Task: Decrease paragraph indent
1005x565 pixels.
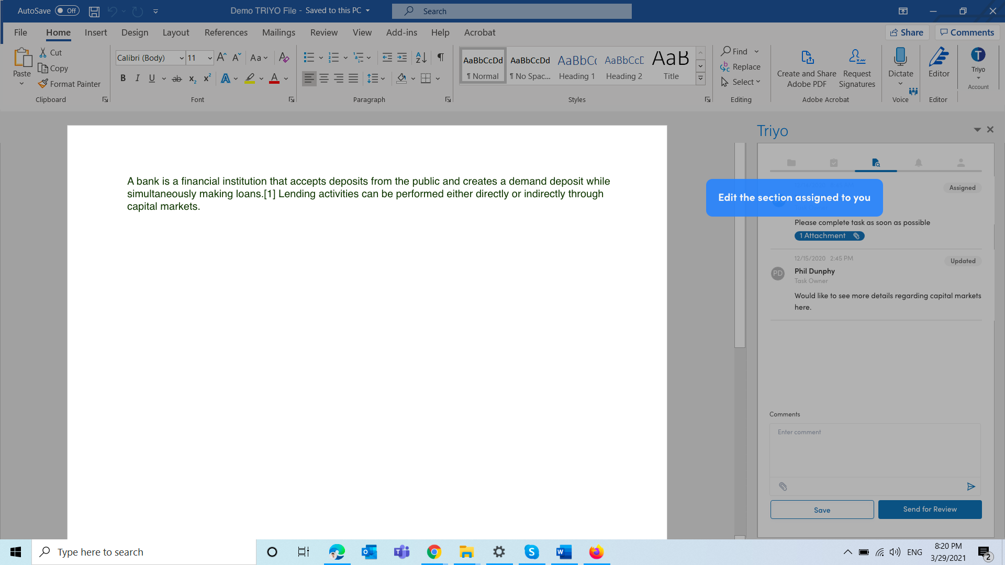Action: [387, 58]
